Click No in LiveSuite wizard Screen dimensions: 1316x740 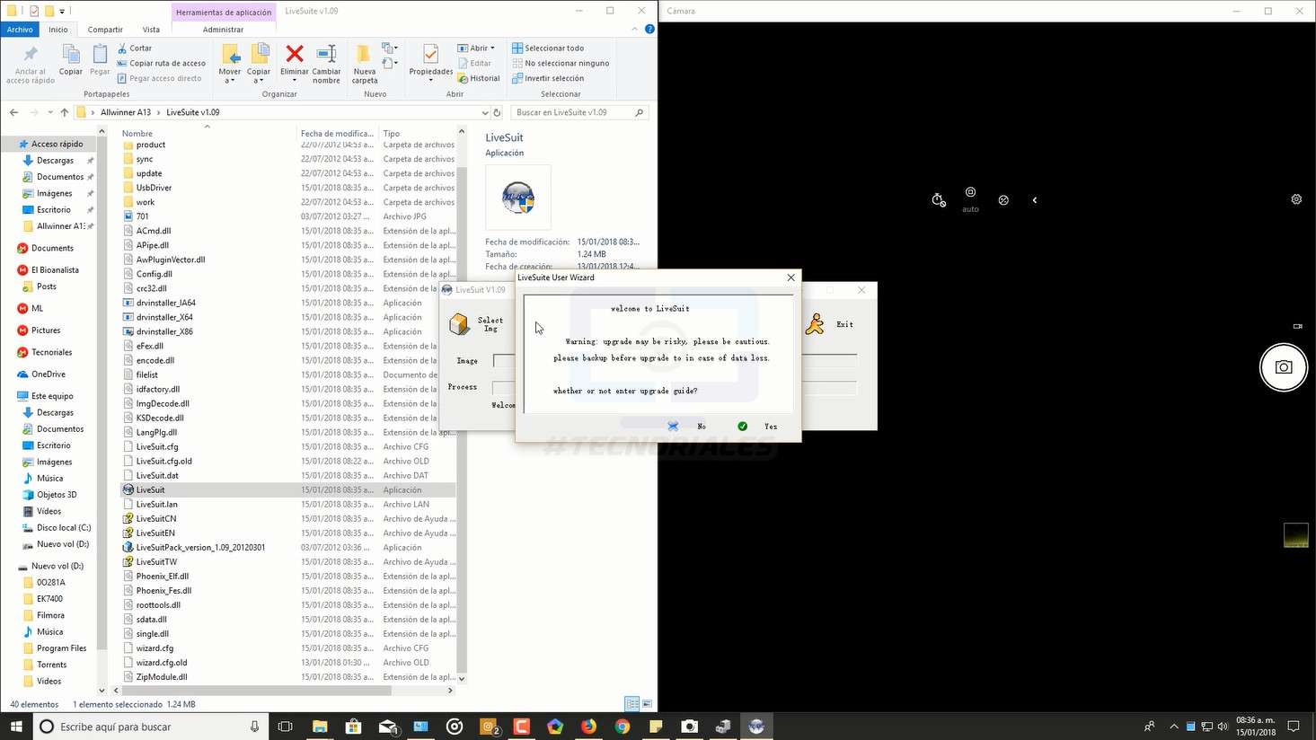coord(687,427)
